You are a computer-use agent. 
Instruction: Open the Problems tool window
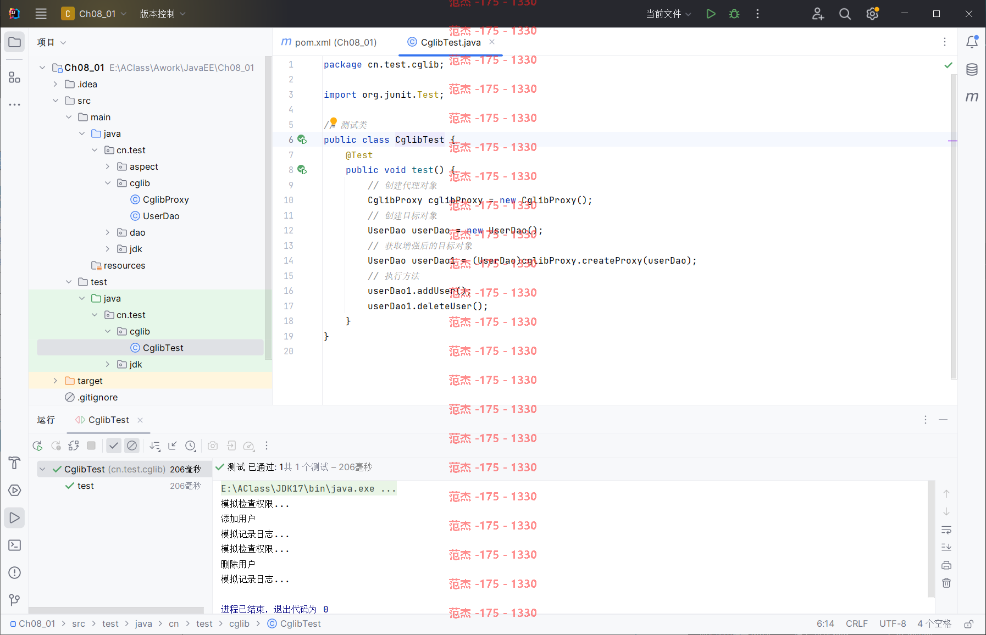click(14, 572)
